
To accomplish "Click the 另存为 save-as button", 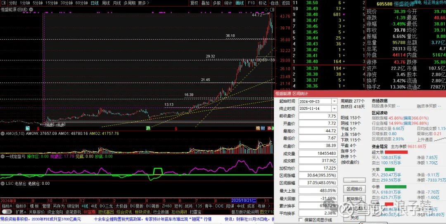I will [x=59, y=206].
